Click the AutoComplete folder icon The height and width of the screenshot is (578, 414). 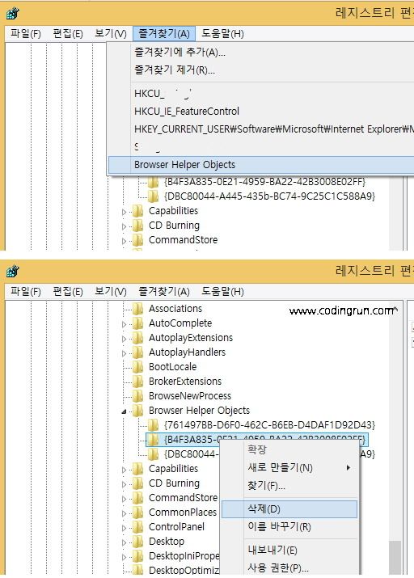click(138, 323)
